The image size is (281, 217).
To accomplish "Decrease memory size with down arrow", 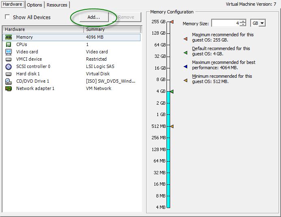I will (243, 25).
